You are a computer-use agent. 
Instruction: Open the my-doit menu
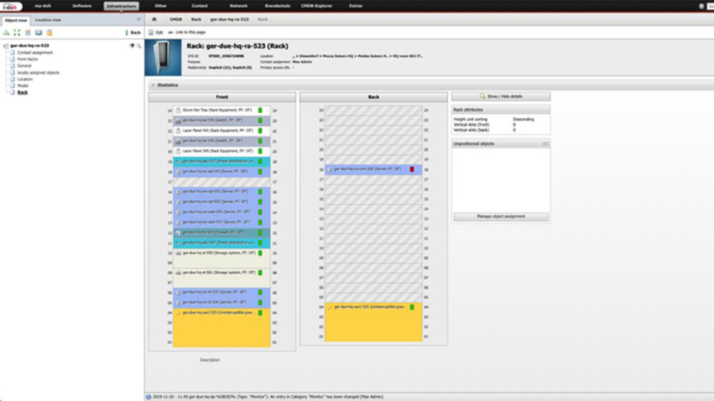pos(43,6)
